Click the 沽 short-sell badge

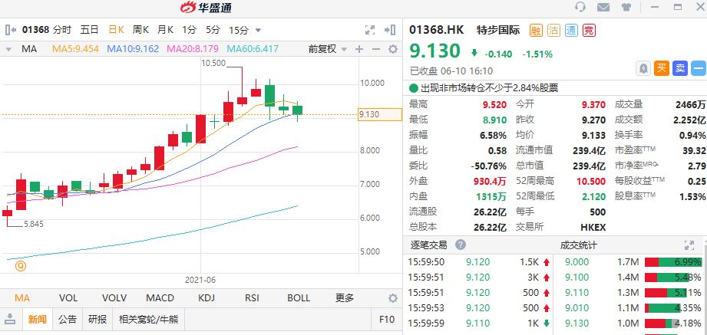click(553, 31)
